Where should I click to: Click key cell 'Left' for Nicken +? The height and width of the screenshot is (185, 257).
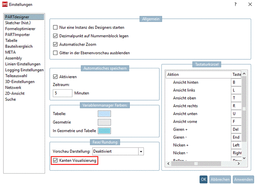(236, 145)
